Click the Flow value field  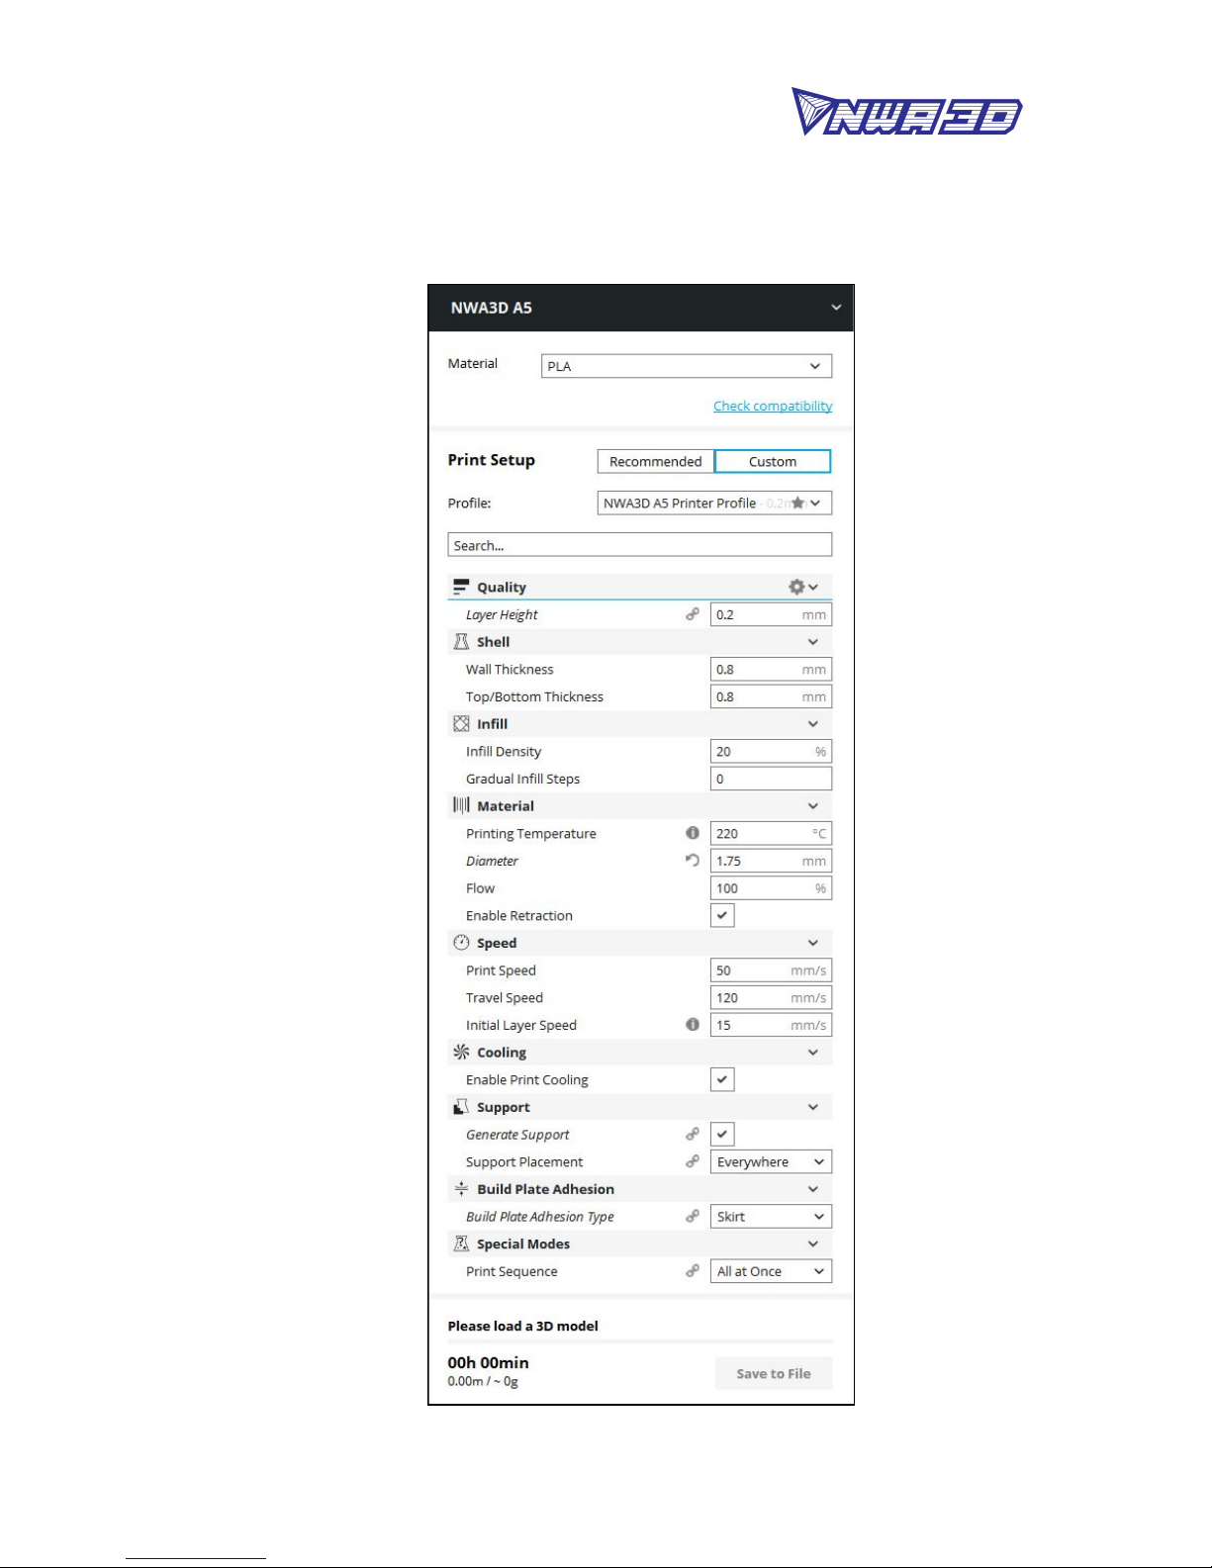pos(771,888)
